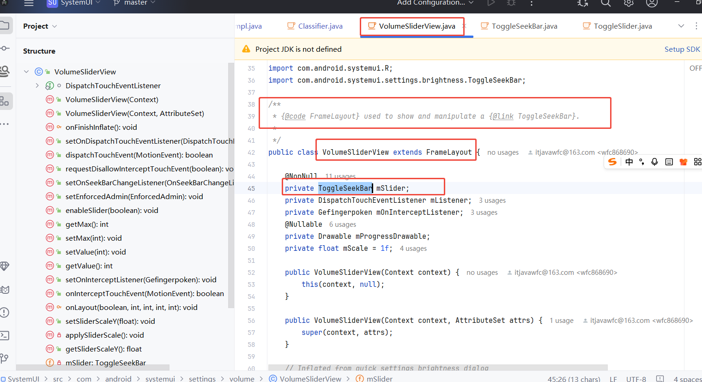Open the main hamburger menu
Viewport: 702px width, 382px height.
coord(29,3)
